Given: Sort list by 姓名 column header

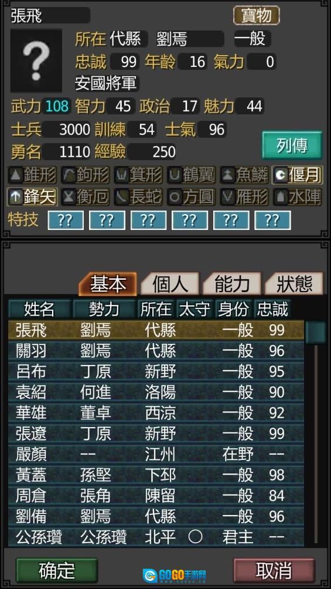Looking at the screenshot, I should click(39, 310).
